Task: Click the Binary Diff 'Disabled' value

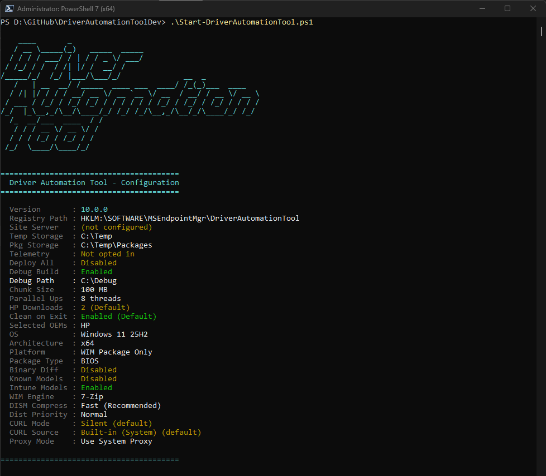Action: coord(99,370)
